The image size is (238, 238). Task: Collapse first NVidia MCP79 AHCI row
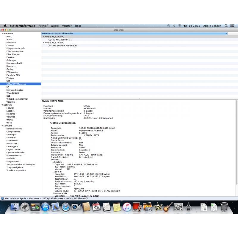point(43,37)
